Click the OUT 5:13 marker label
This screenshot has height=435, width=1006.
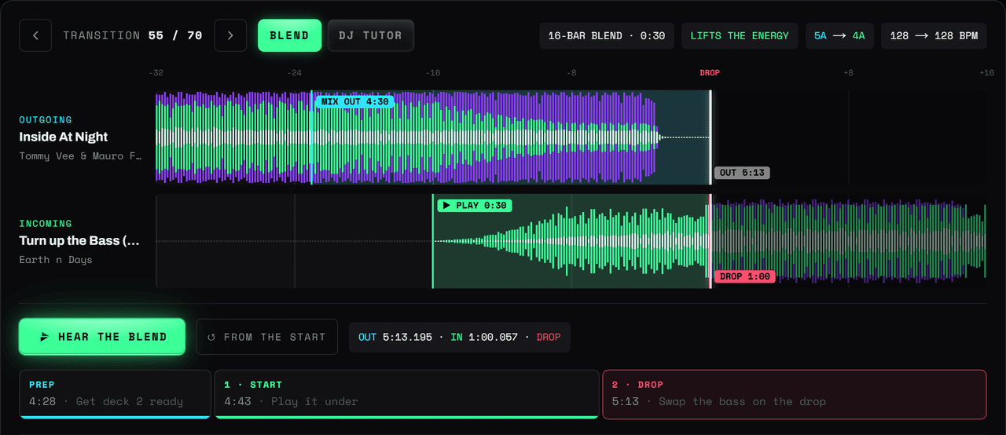(x=742, y=173)
